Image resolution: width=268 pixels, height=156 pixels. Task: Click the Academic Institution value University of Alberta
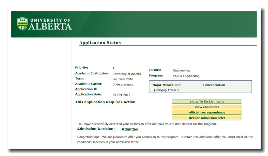pos(127,74)
